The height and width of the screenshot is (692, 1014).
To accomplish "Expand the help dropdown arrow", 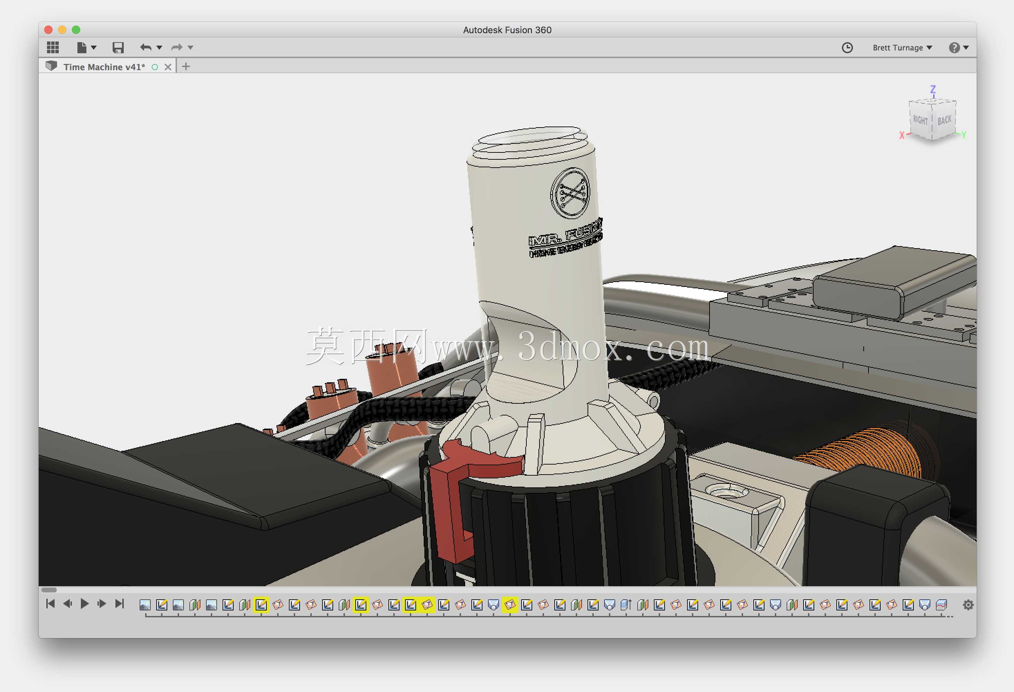I will (966, 48).
